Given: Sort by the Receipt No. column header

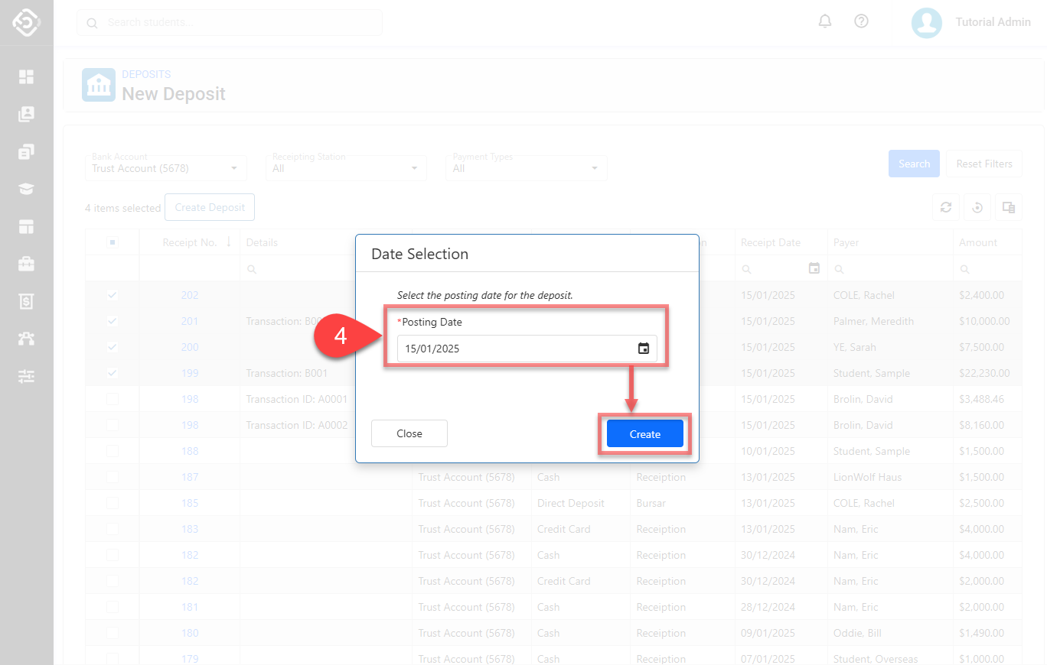Looking at the screenshot, I should point(190,242).
